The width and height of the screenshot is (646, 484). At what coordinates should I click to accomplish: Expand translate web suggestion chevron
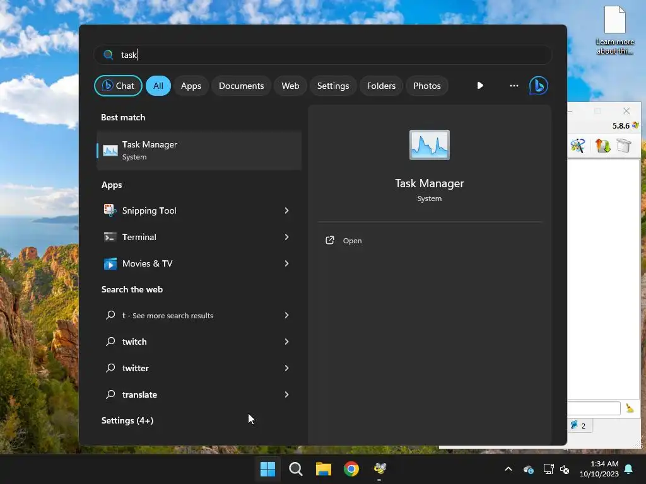click(287, 395)
